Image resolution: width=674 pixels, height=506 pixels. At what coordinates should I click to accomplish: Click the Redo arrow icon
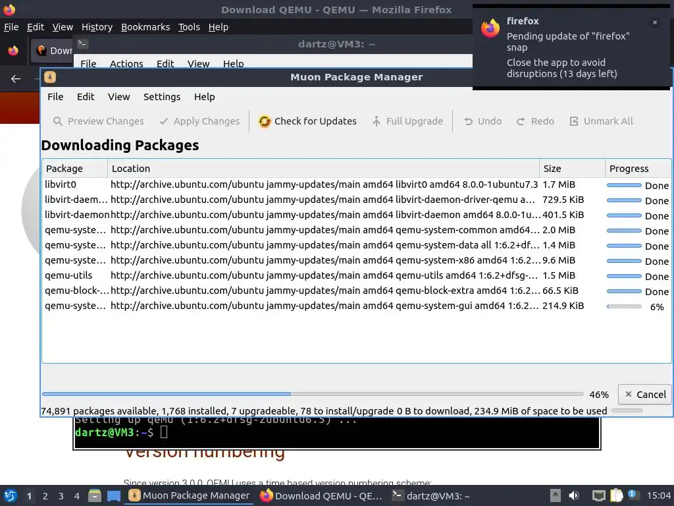point(521,121)
